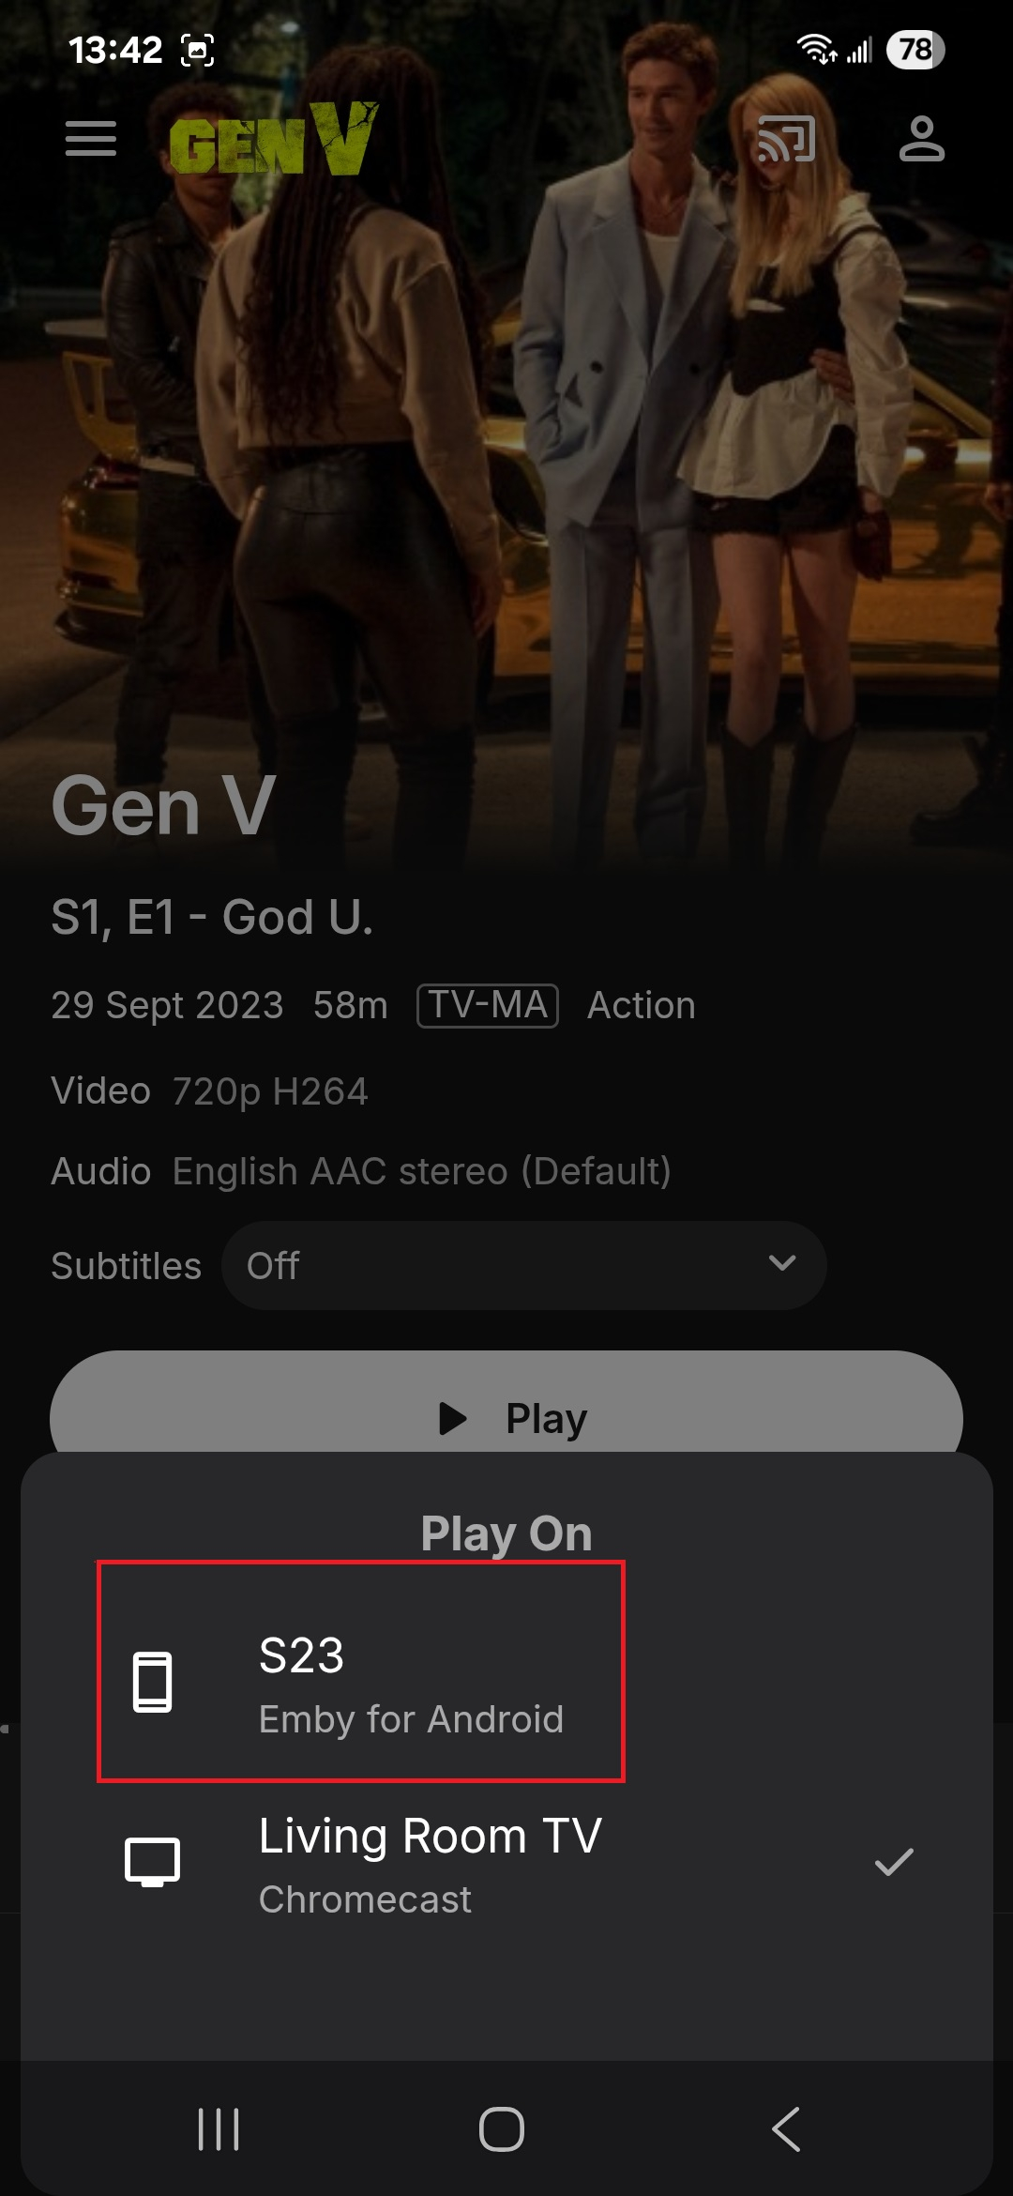Open the Subtitles Off dropdown
This screenshot has height=2196, width=1013.
click(523, 1265)
